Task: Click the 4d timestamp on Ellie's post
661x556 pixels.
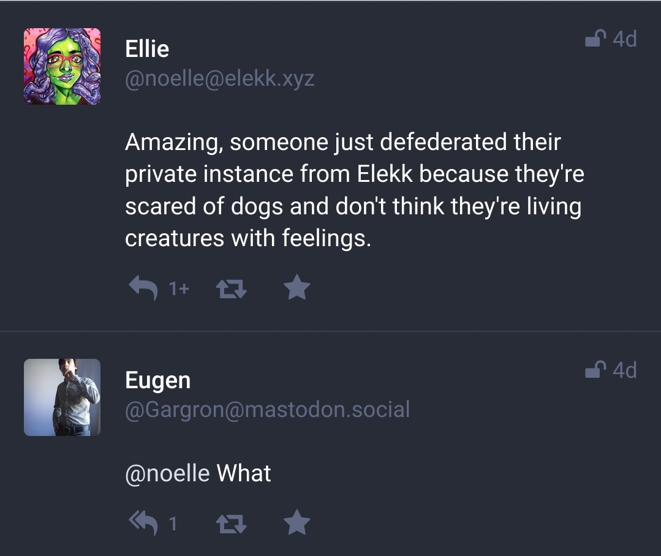Action: [625, 39]
